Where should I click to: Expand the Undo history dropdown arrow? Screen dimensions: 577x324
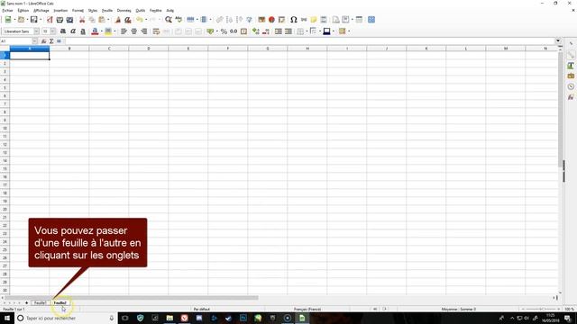pyautogui.click(x=146, y=20)
